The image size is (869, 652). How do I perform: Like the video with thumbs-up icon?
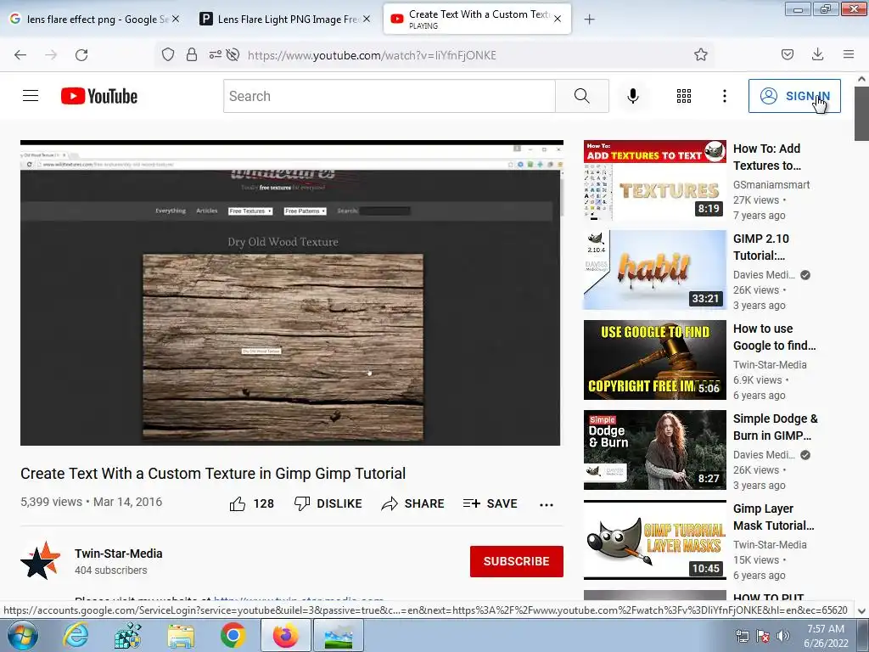[x=238, y=503]
